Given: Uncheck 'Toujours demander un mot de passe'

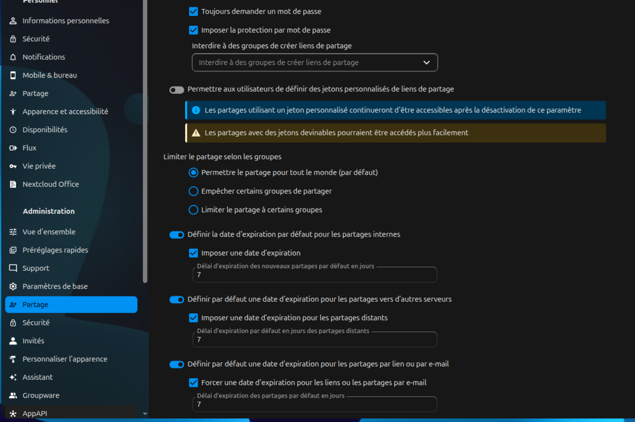Looking at the screenshot, I should [194, 12].
